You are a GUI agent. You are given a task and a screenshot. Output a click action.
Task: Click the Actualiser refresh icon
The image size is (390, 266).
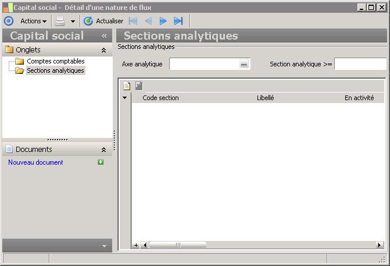88,21
